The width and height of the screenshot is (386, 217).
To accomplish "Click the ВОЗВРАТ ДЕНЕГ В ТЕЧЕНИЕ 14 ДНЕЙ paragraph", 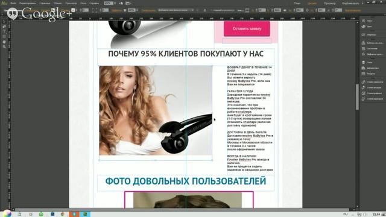I will click(249, 76).
